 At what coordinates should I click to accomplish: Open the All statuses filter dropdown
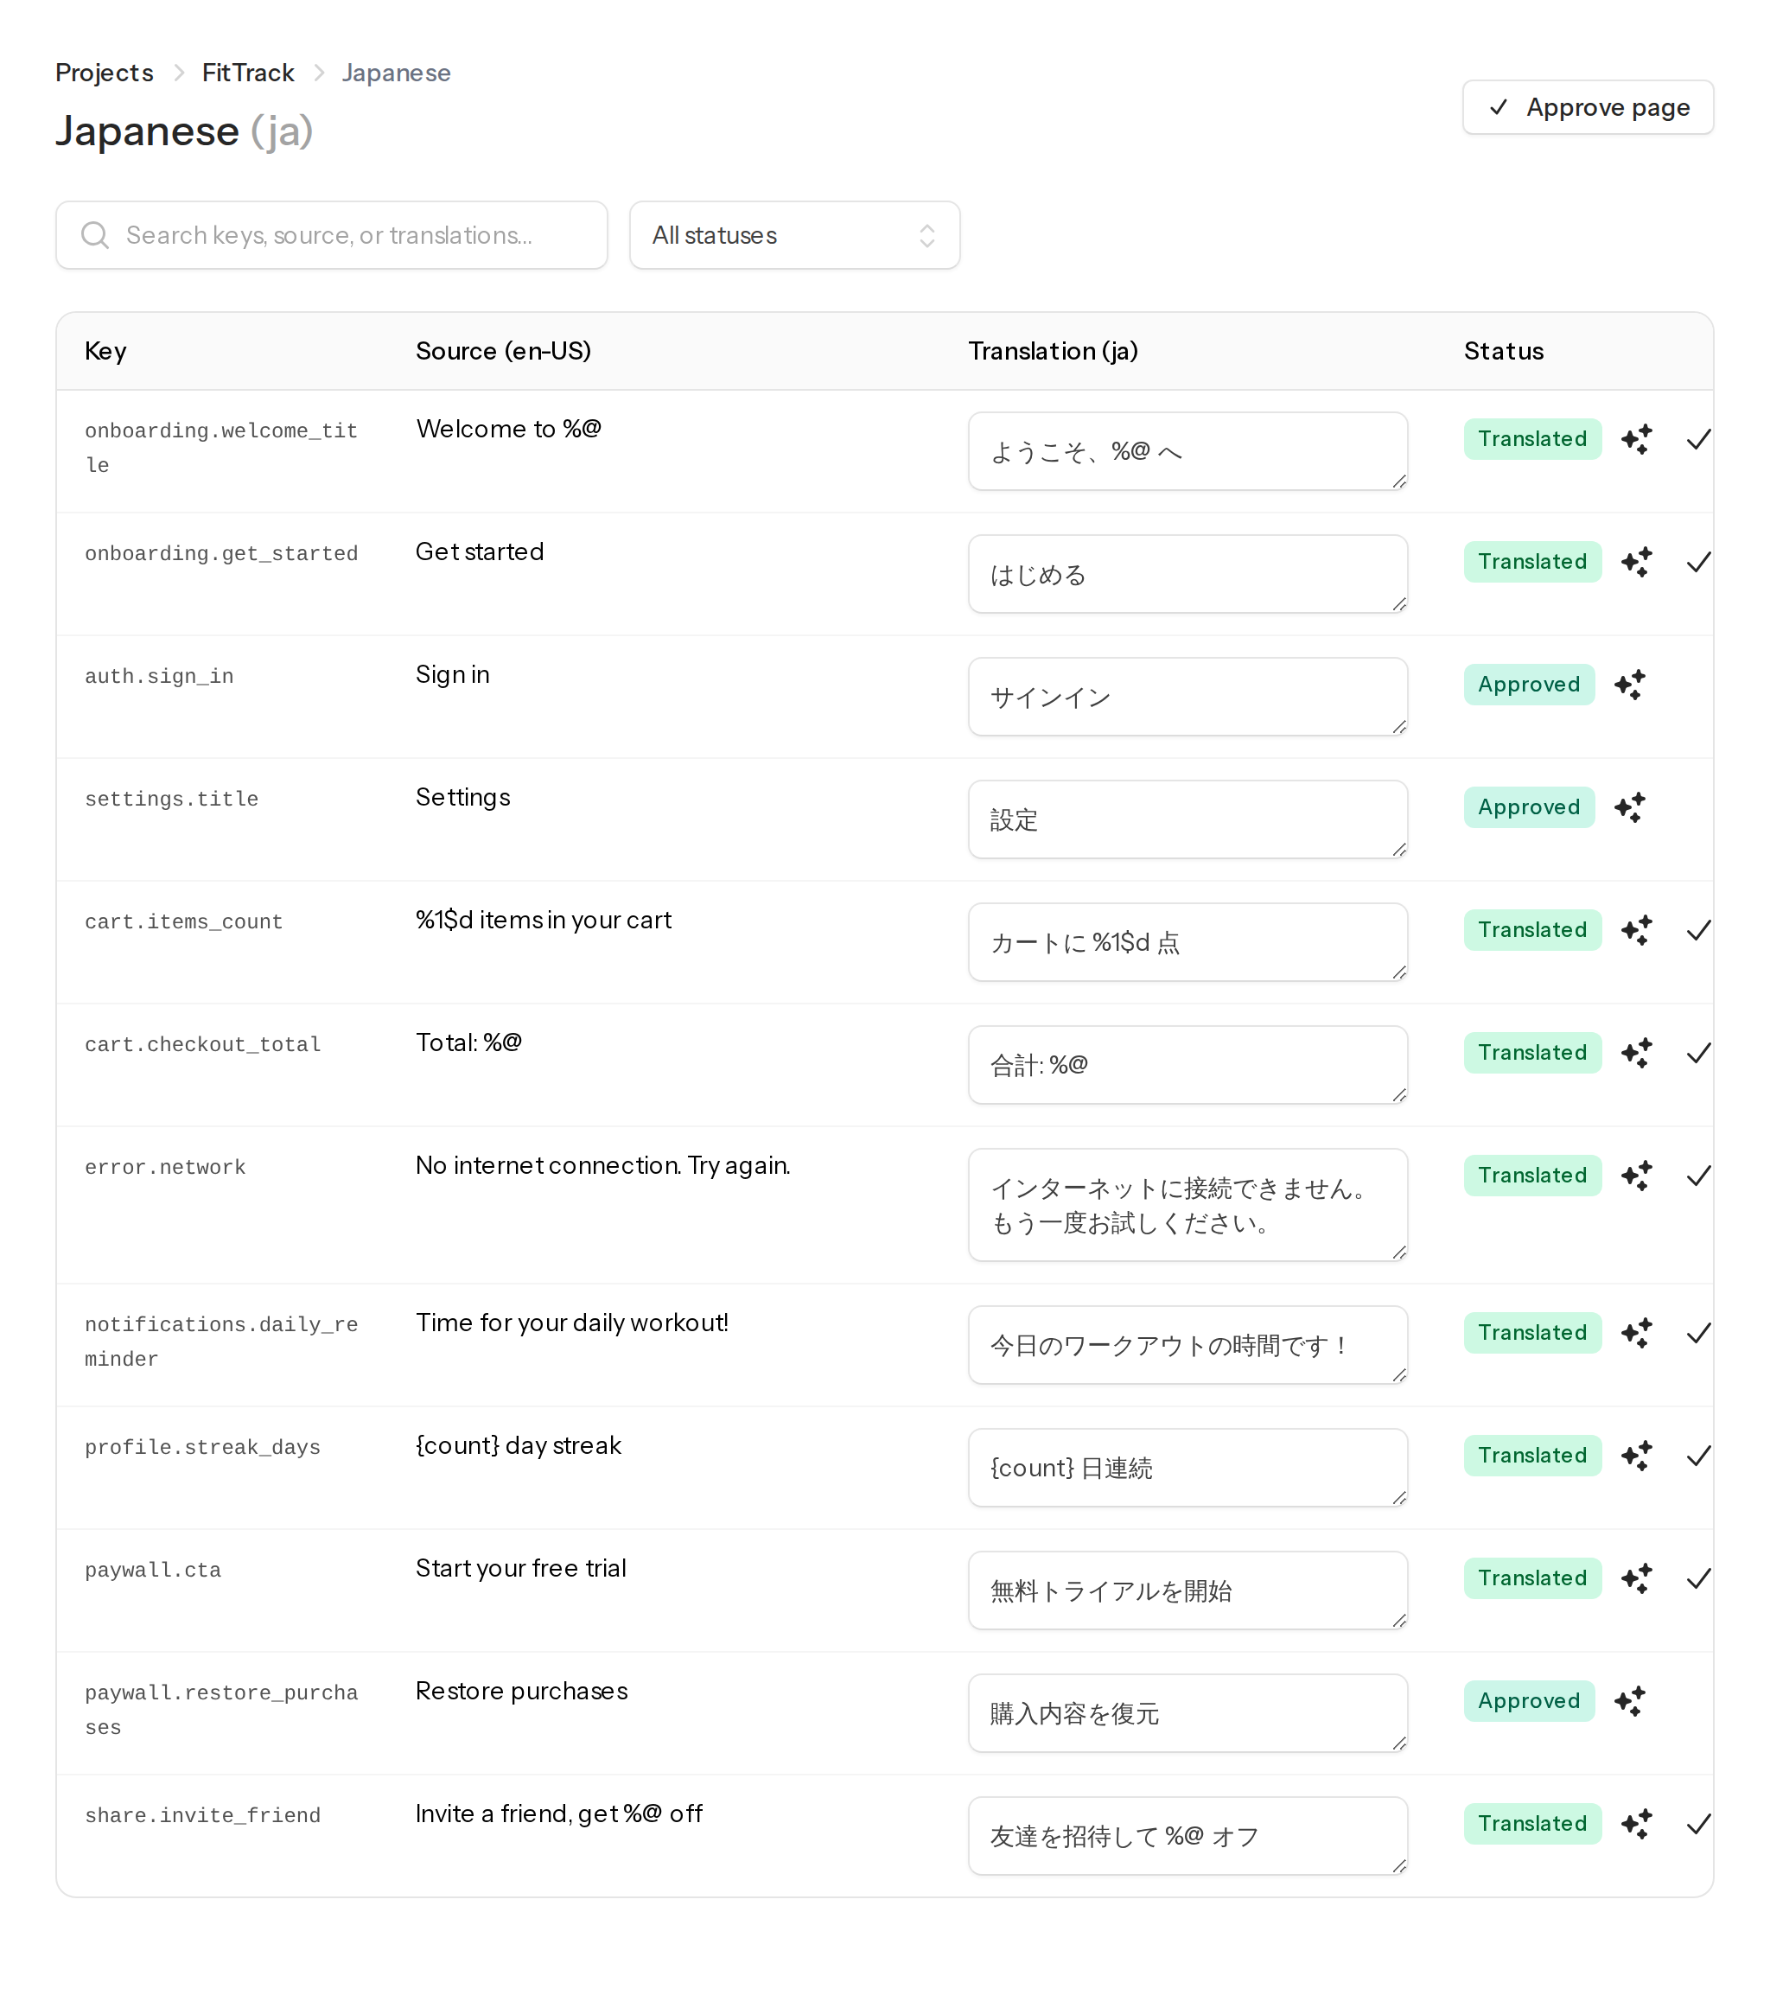(794, 235)
